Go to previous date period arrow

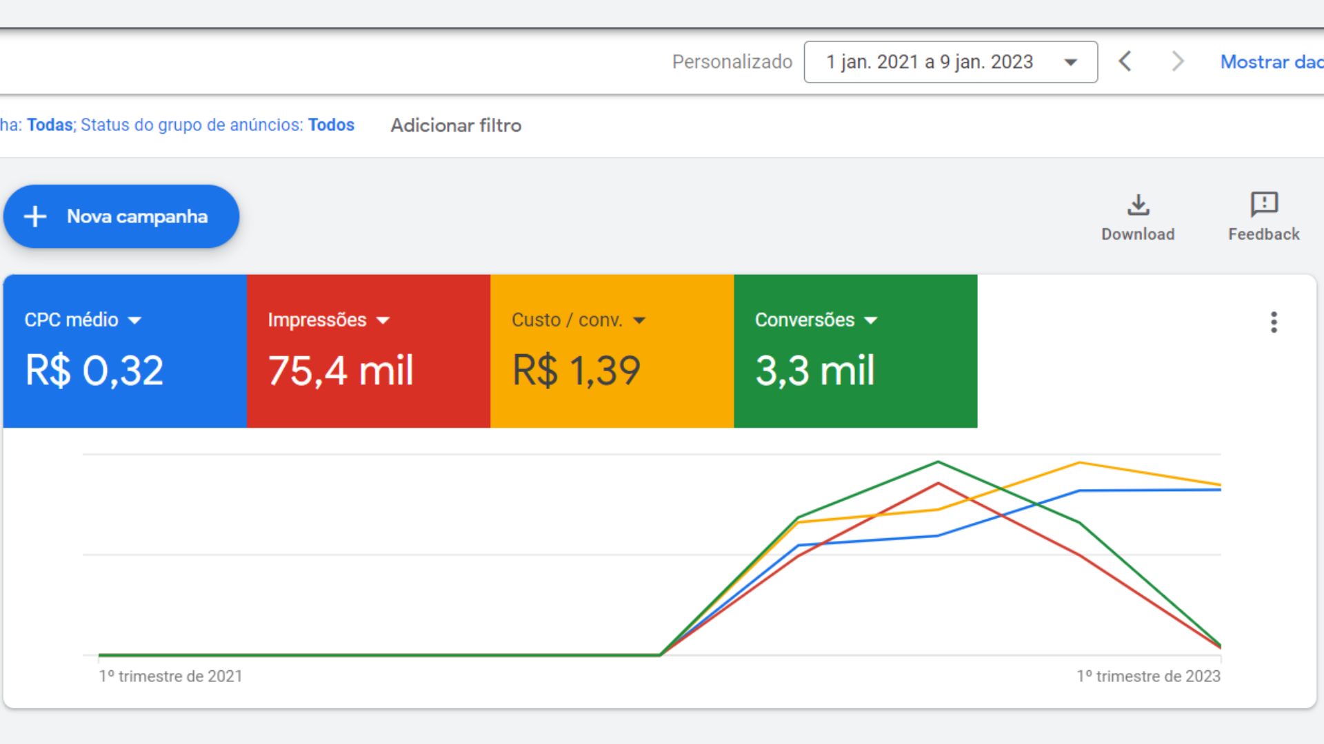tap(1125, 62)
